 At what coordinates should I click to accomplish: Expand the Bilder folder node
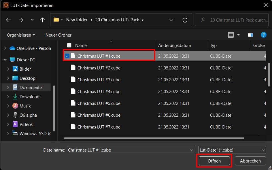coord(8,69)
